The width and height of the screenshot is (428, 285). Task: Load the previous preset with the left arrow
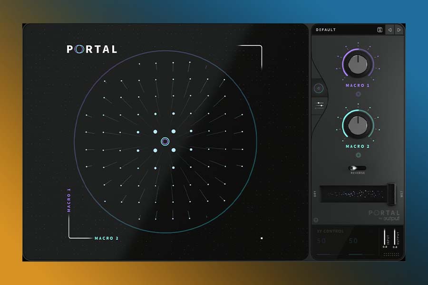[390, 30]
